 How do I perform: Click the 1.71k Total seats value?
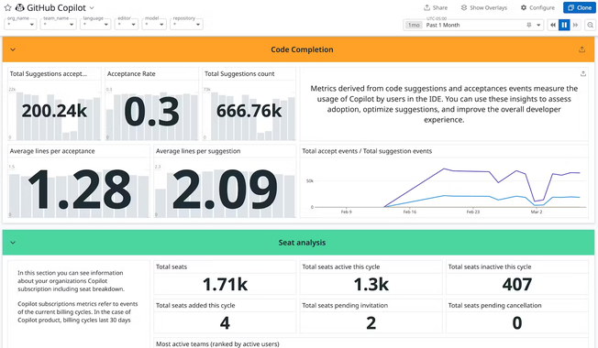225,285
